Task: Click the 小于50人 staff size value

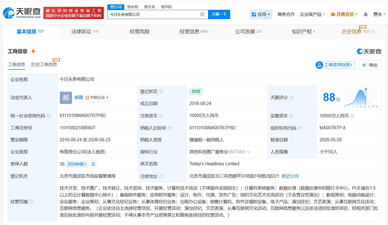Action: coord(328,152)
